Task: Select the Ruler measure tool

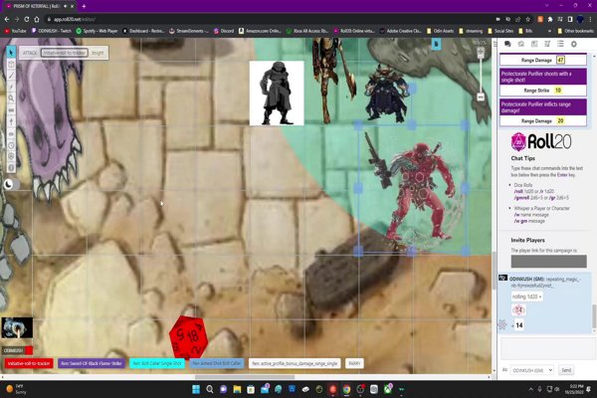Action: (11, 110)
